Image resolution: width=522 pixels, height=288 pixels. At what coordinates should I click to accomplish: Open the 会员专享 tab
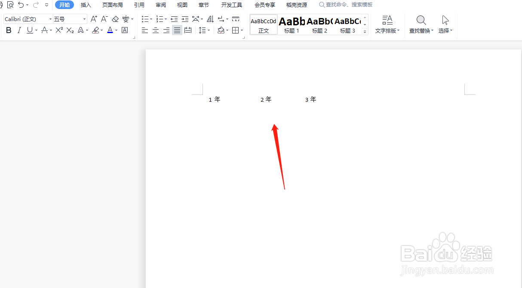click(265, 5)
